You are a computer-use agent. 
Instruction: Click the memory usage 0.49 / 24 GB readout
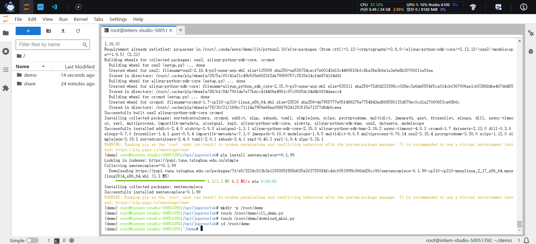point(375,9)
